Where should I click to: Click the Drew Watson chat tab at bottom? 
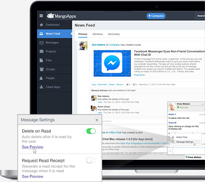click(195, 157)
